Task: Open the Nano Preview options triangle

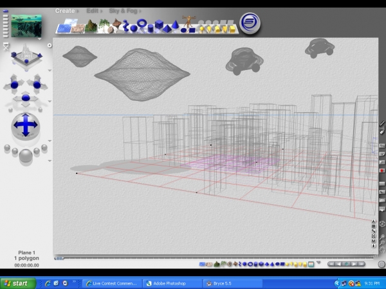Action: (x=39, y=39)
